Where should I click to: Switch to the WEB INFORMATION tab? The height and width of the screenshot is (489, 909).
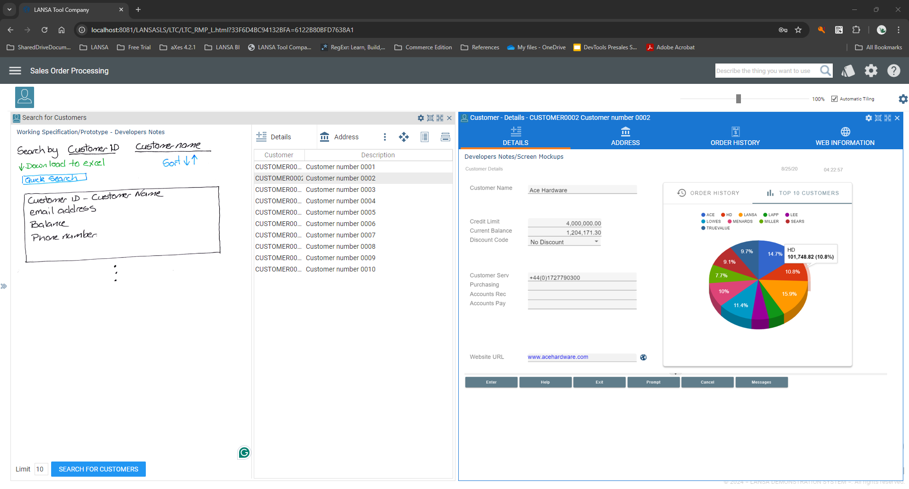coord(845,136)
